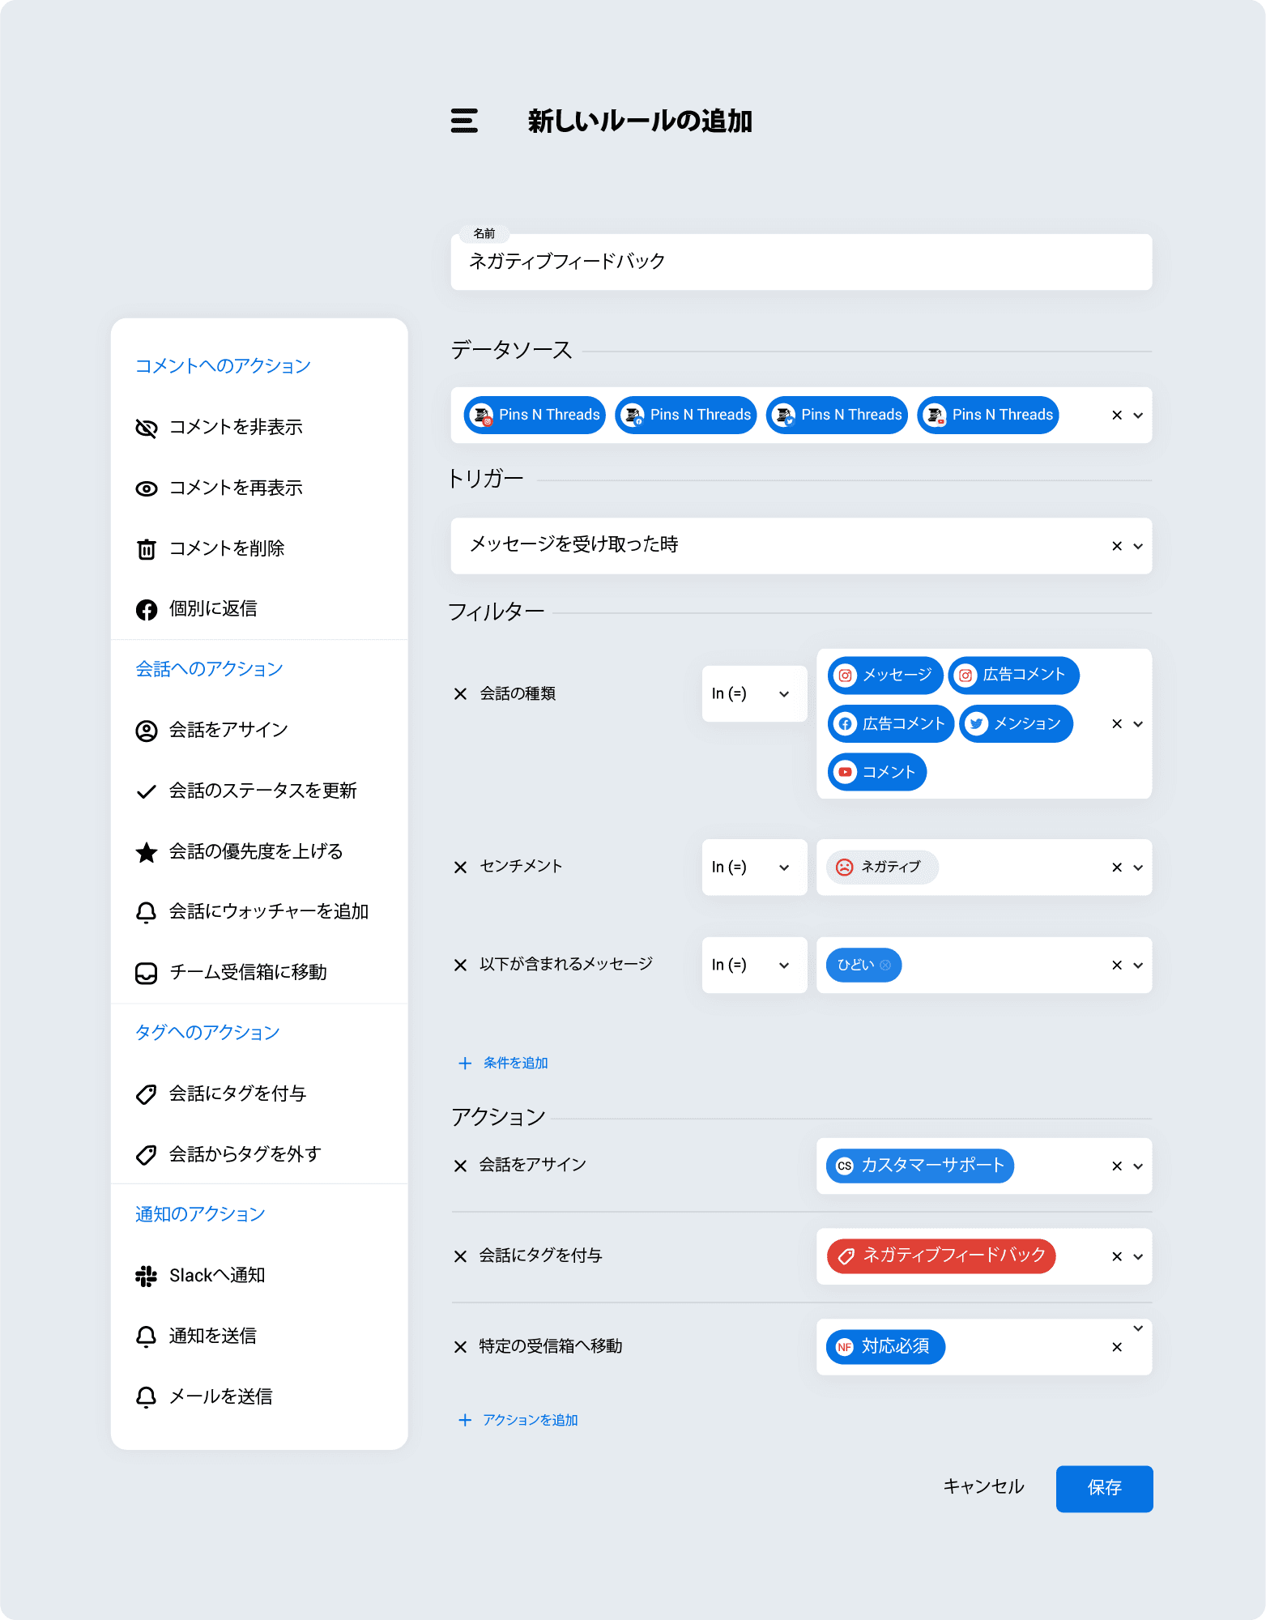Click the star icon for raising priority
This screenshot has height=1620, width=1266.
(146, 852)
